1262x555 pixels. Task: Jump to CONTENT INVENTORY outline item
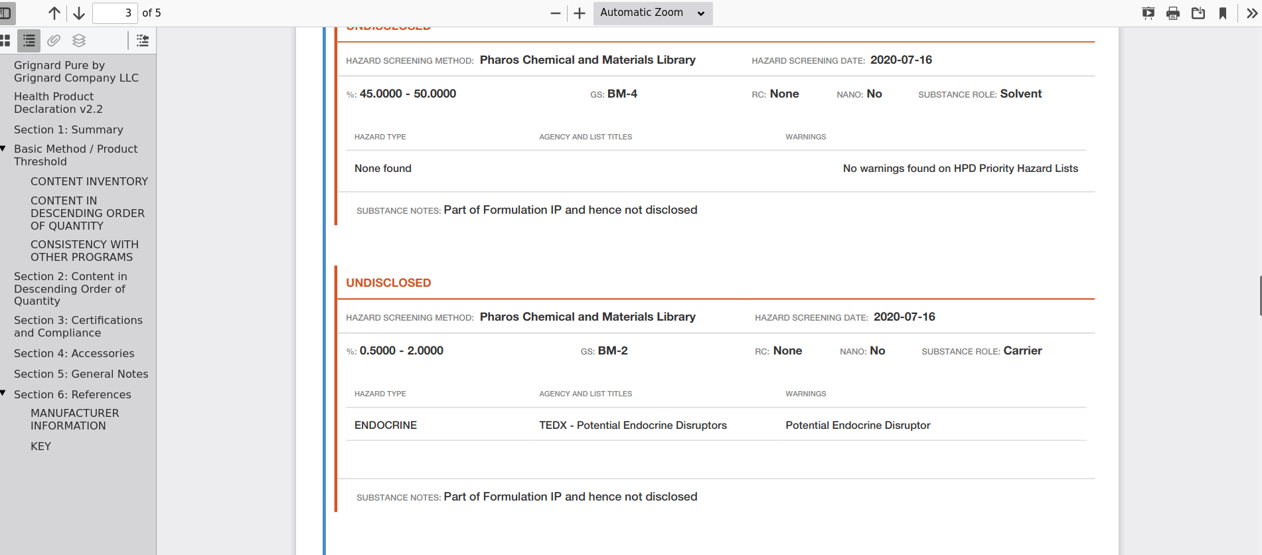point(89,181)
